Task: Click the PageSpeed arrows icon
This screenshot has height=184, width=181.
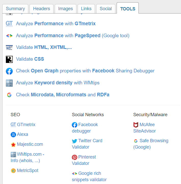Action: [9, 36]
